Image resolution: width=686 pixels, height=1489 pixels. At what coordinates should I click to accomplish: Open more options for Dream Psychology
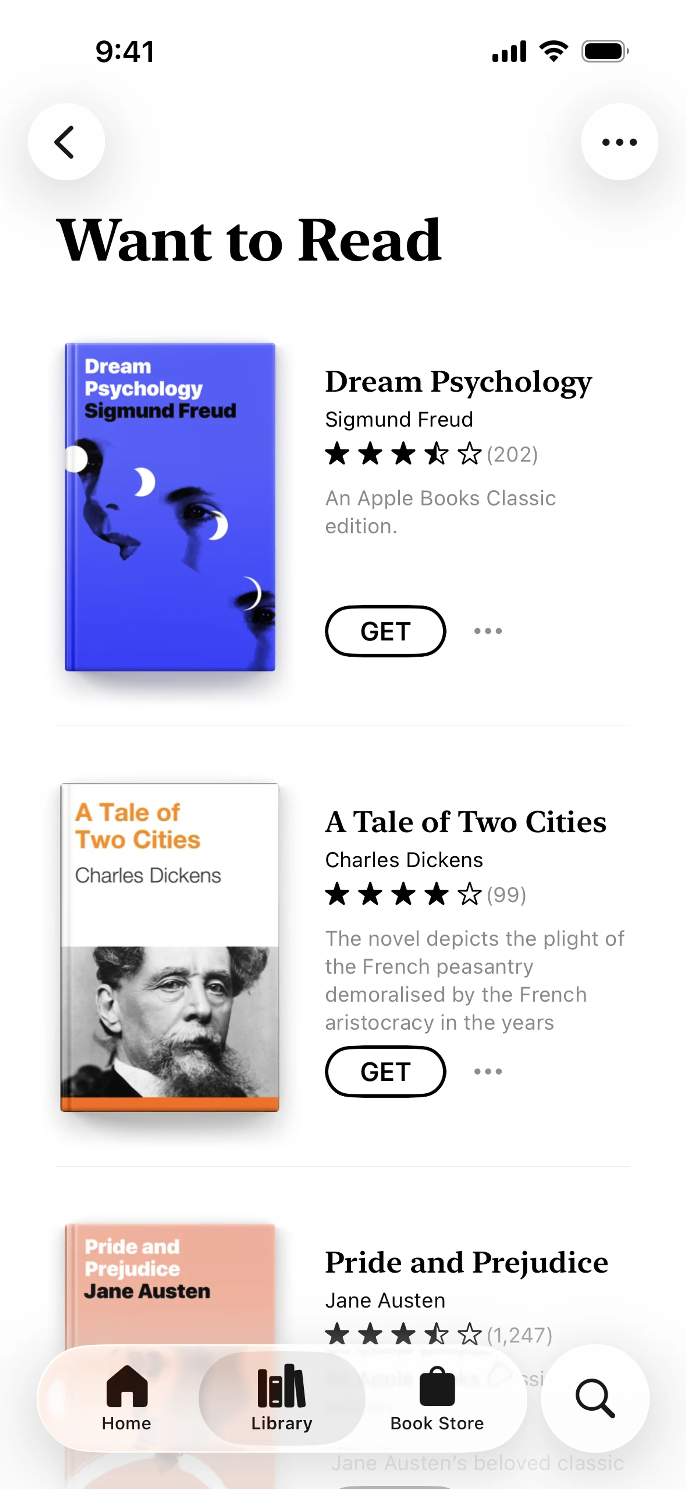coord(488,631)
